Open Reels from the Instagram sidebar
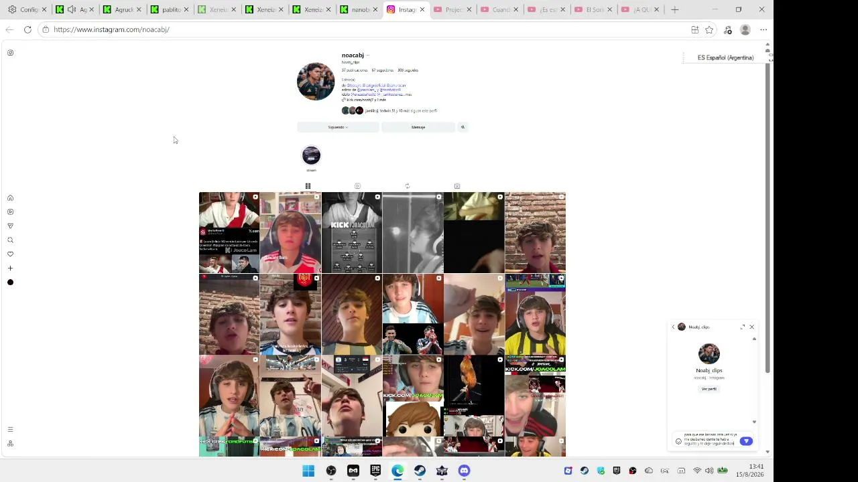Screen dimensions: 858x482 point(10,212)
